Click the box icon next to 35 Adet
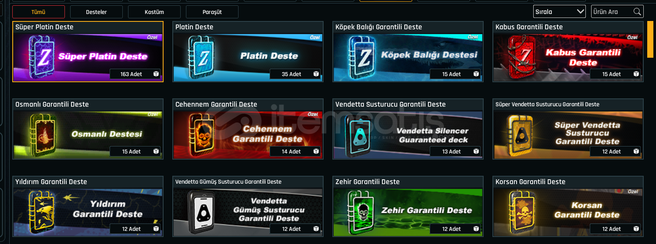The image size is (656, 244). tap(316, 74)
